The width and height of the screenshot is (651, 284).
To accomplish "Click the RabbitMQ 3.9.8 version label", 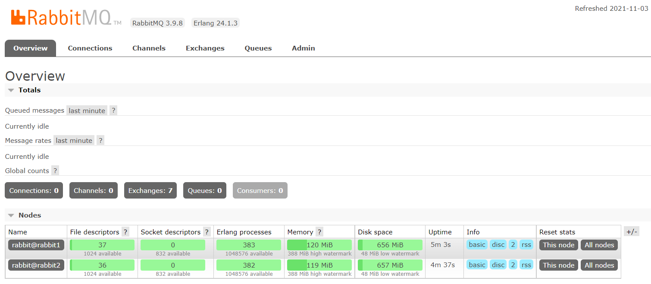I will 157,23.
